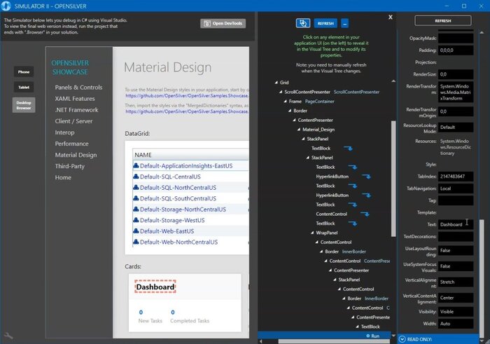Click user icon of Default-SQL-SouthCentralUS row
The width and height of the screenshot is (490, 344).
pos(136,198)
